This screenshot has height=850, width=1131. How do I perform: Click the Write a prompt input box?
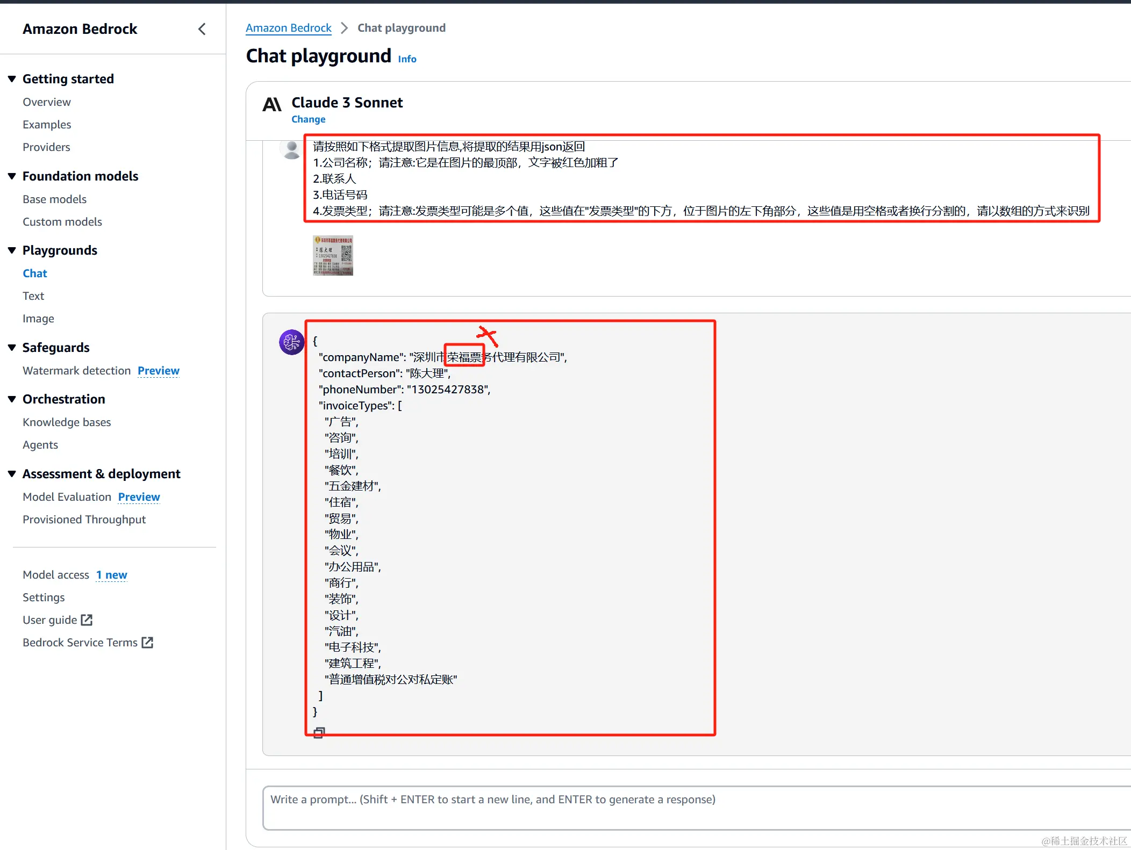click(x=693, y=808)
